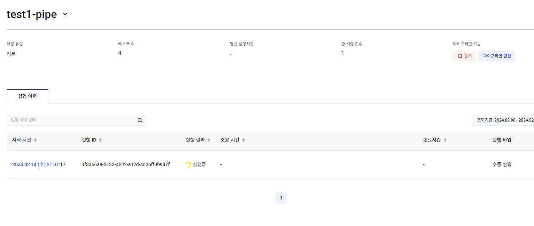
Task: Select run ID 3f3366a8-5182-4592-a12d-cd26ff9b937f
Action: [x=126, y=164]
